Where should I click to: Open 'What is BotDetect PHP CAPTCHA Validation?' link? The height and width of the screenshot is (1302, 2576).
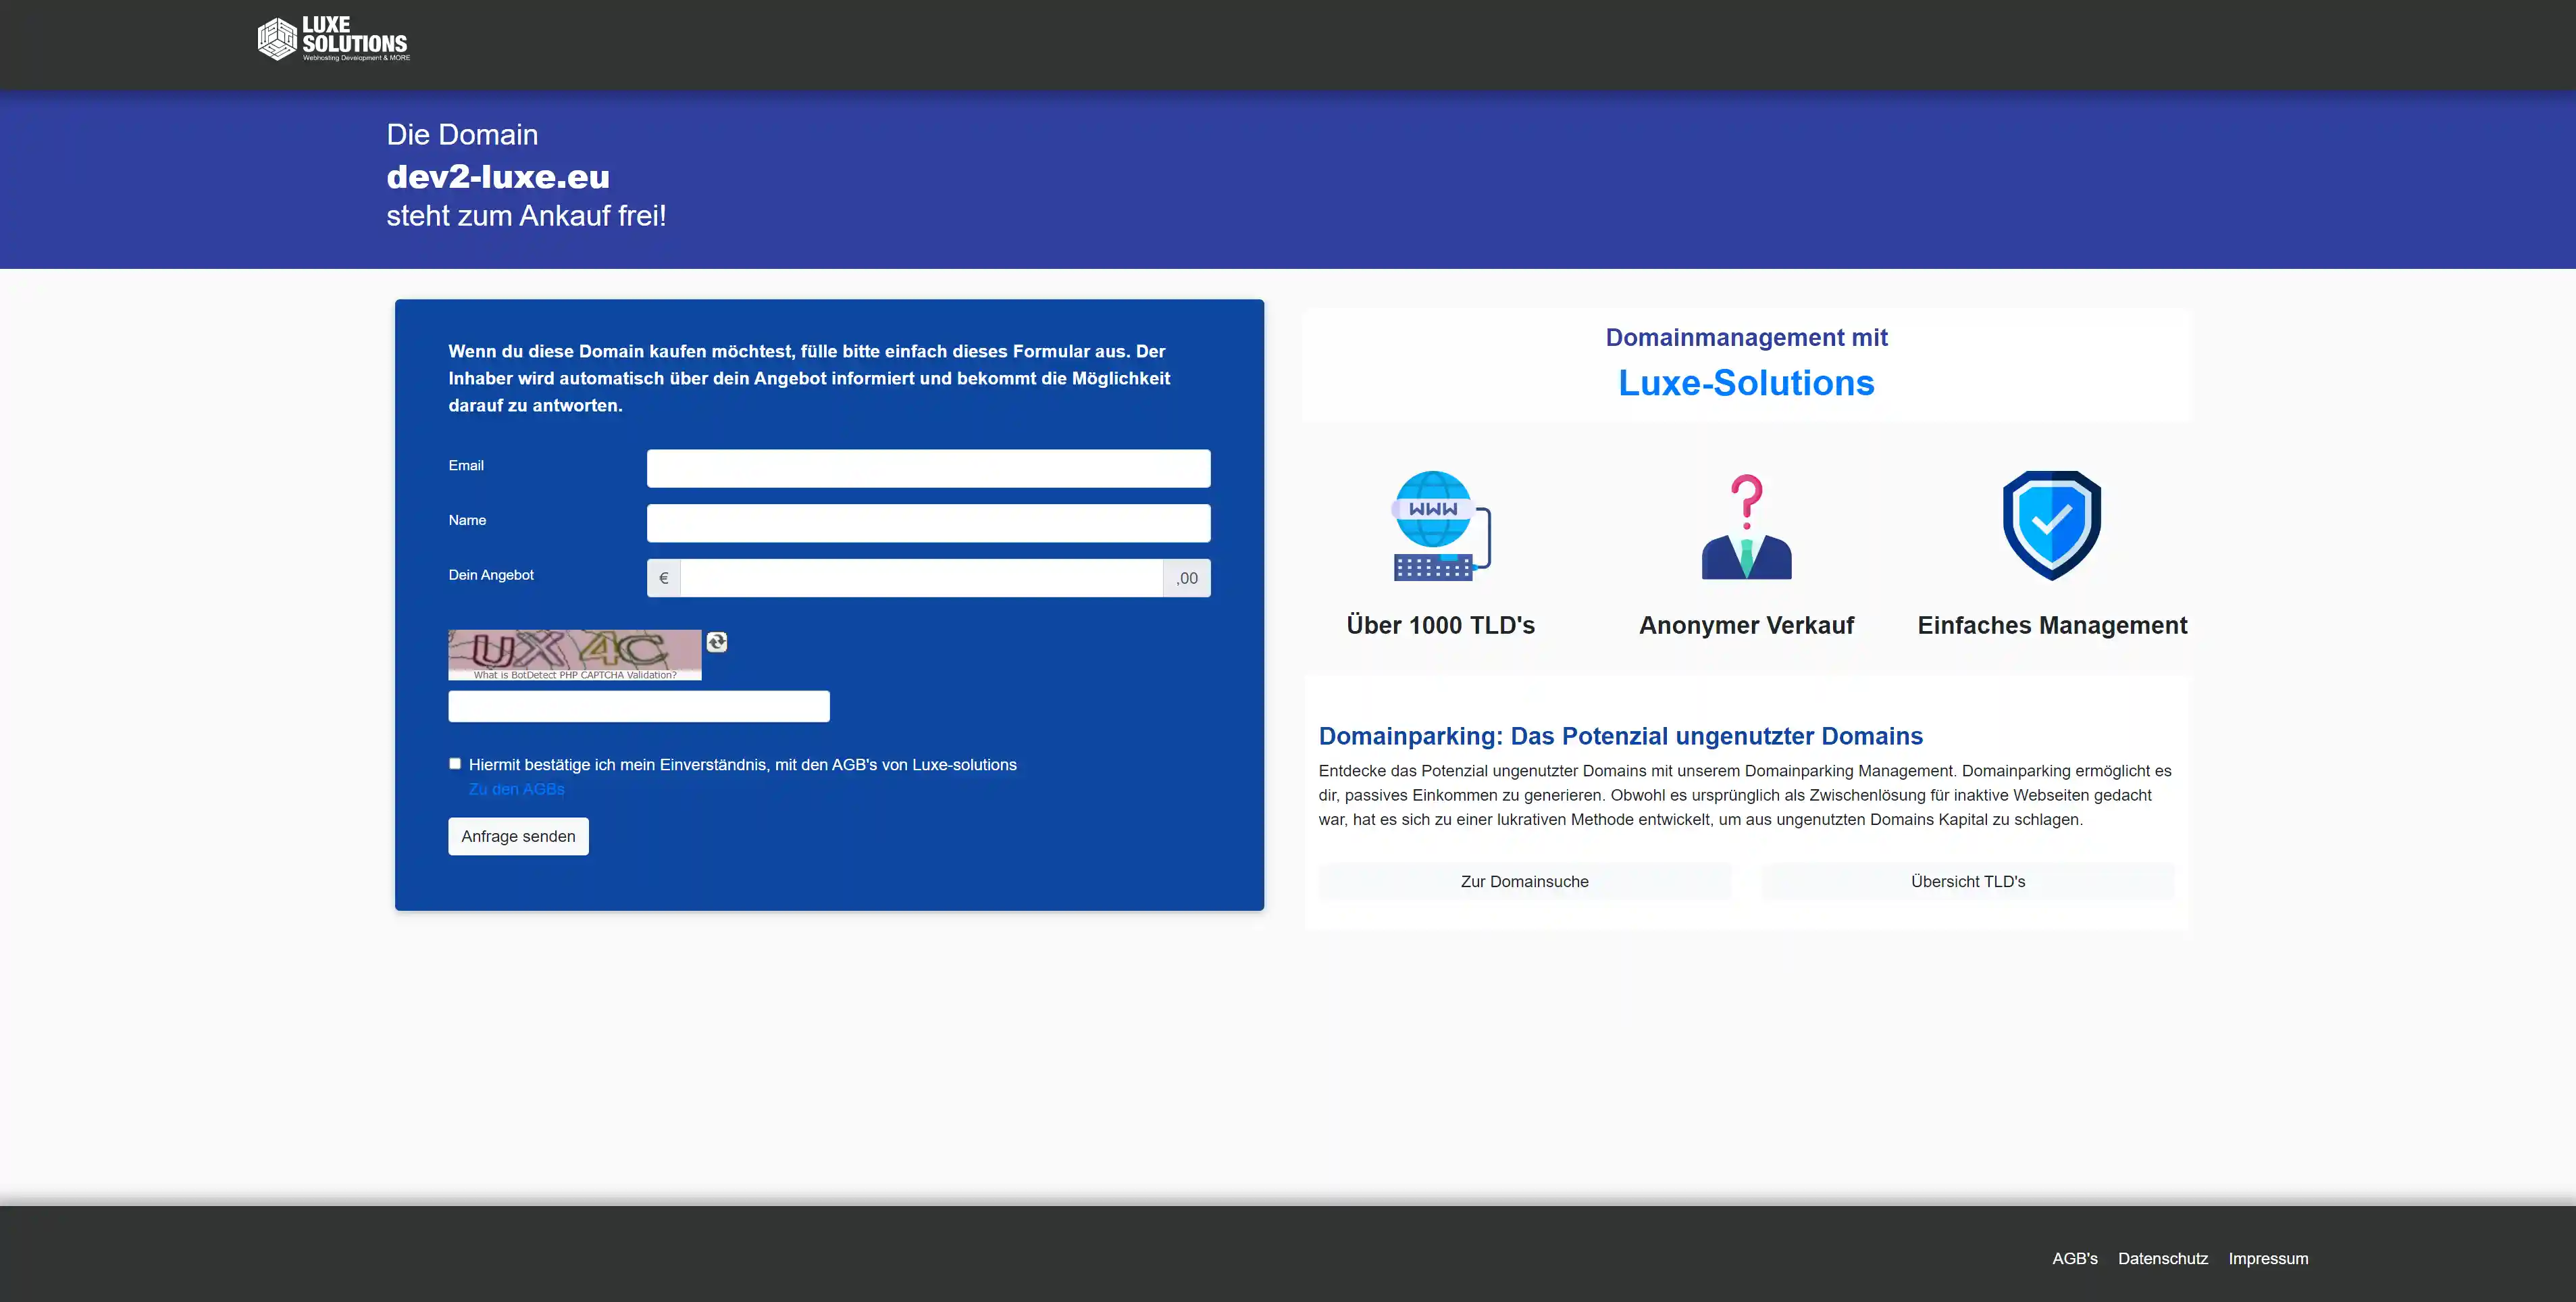(x=575, y=675)
